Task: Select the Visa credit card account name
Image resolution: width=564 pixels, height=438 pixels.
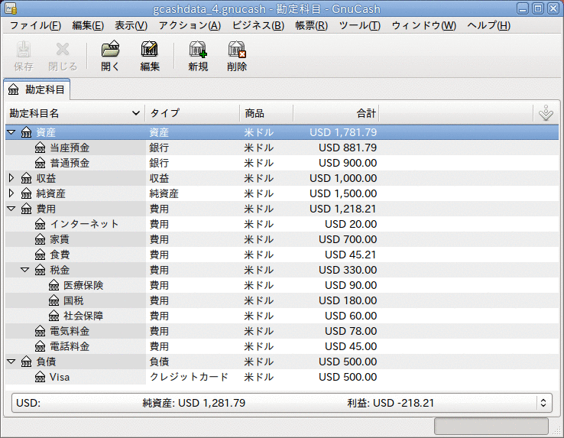Action: (60, 377)
